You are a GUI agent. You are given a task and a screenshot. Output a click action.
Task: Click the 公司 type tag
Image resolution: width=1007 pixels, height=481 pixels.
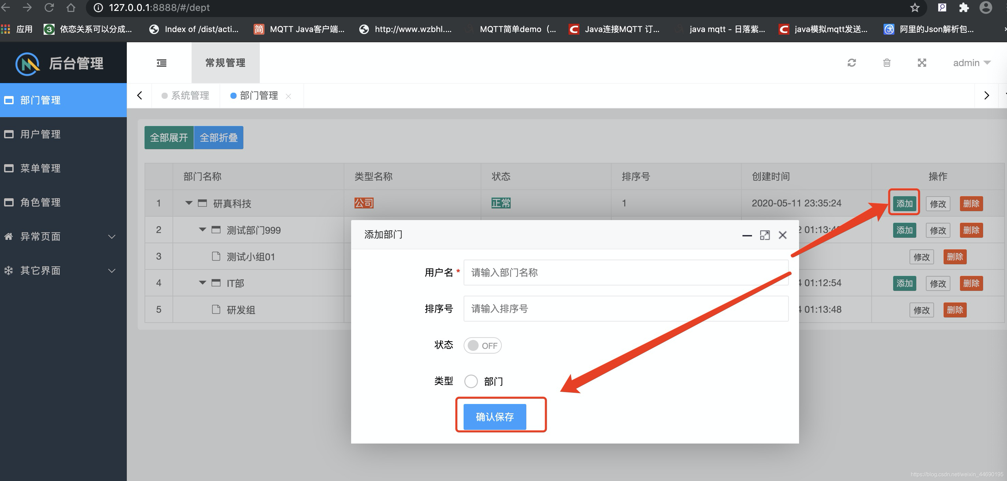coord(363,203)
